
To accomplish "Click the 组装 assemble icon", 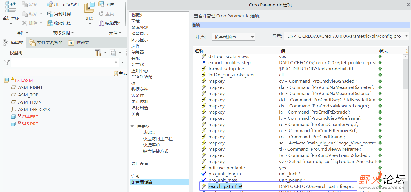I will point(90,7).
